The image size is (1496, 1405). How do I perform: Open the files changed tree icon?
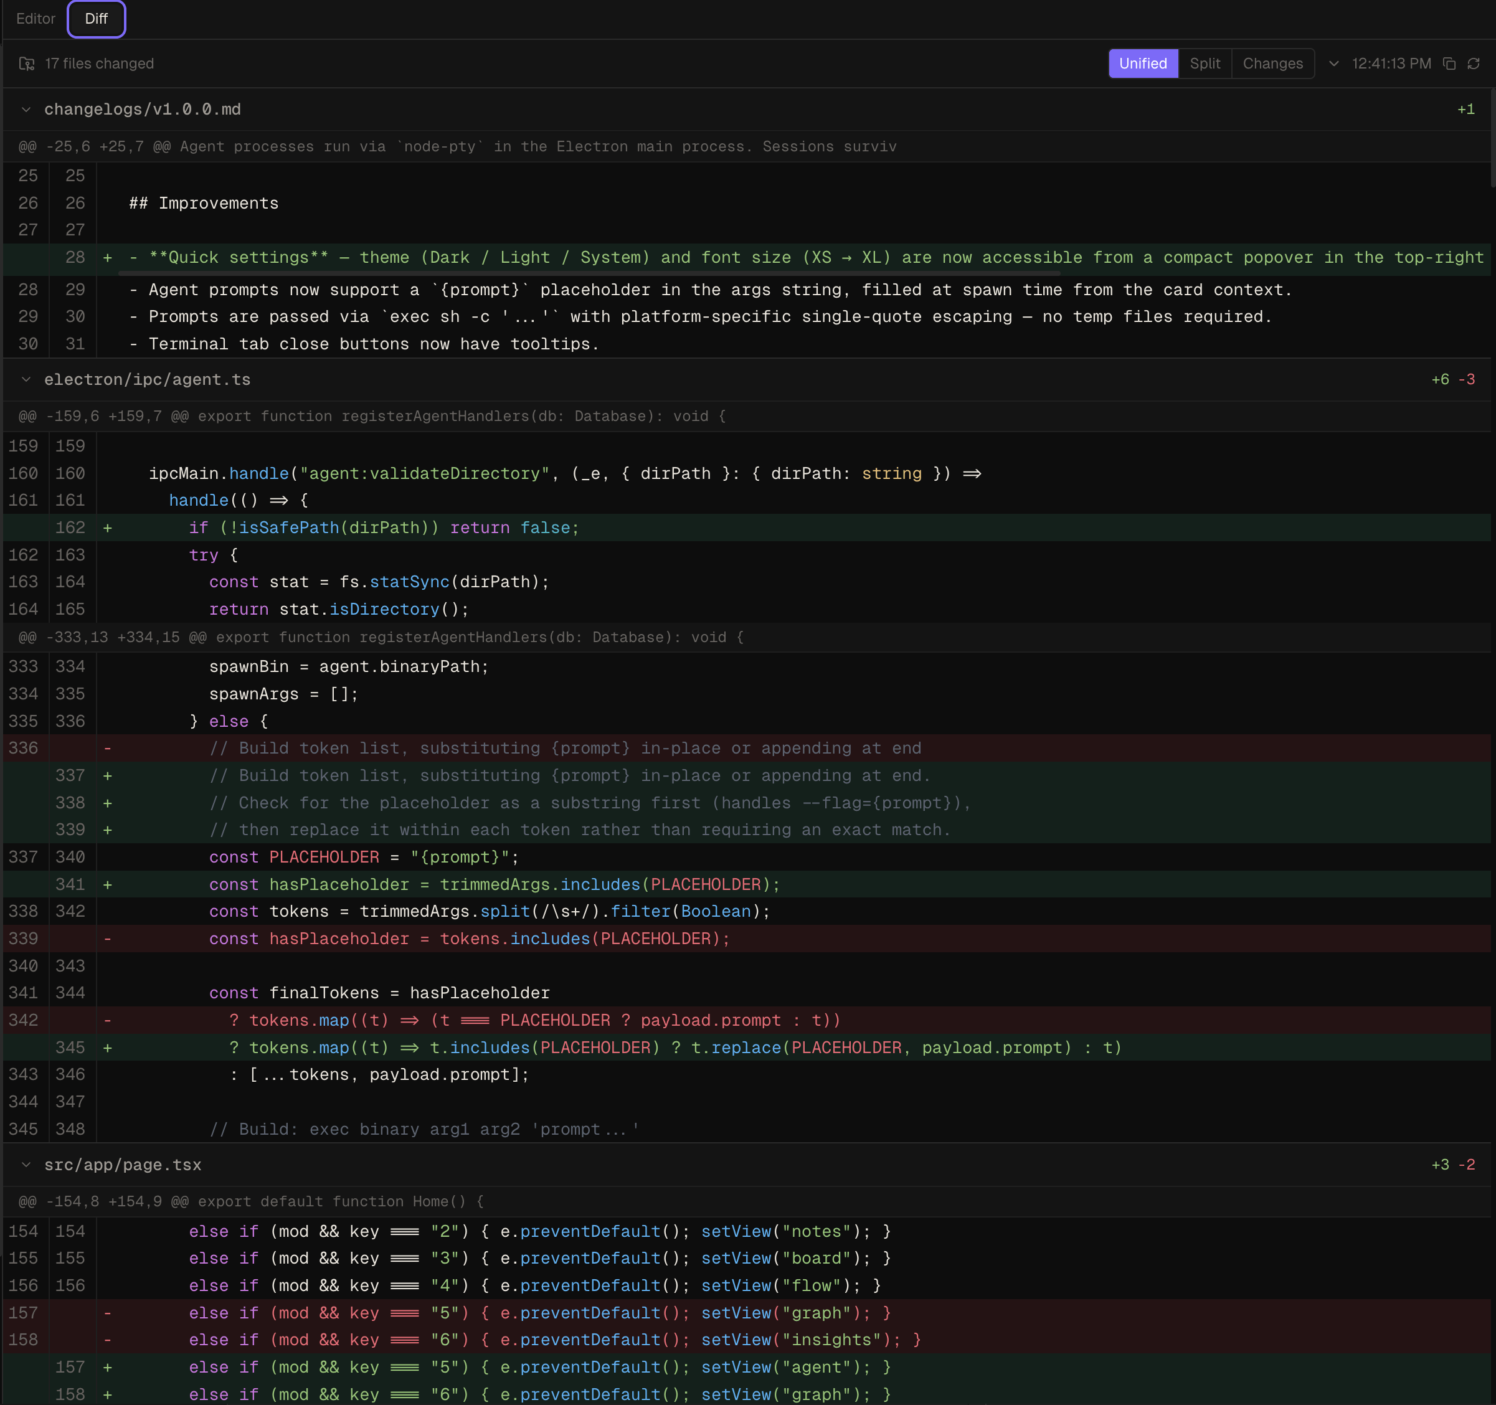pyautogui.click(x=27, y=64)
